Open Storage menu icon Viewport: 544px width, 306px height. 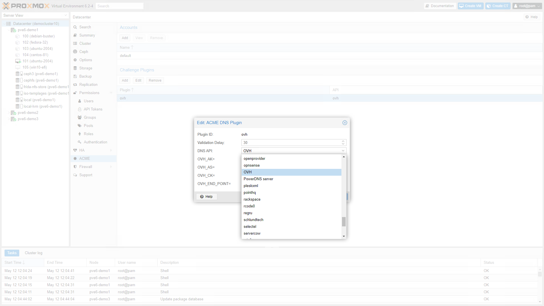75,68
